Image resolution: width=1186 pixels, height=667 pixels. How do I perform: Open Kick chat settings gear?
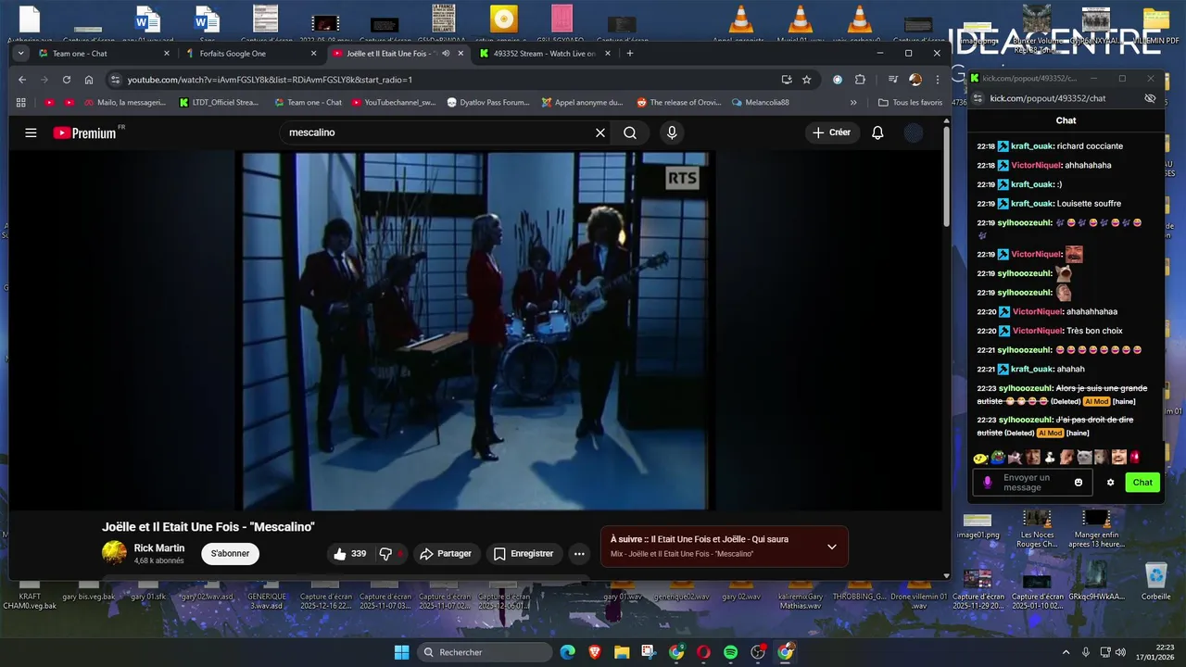[1111, 483]
